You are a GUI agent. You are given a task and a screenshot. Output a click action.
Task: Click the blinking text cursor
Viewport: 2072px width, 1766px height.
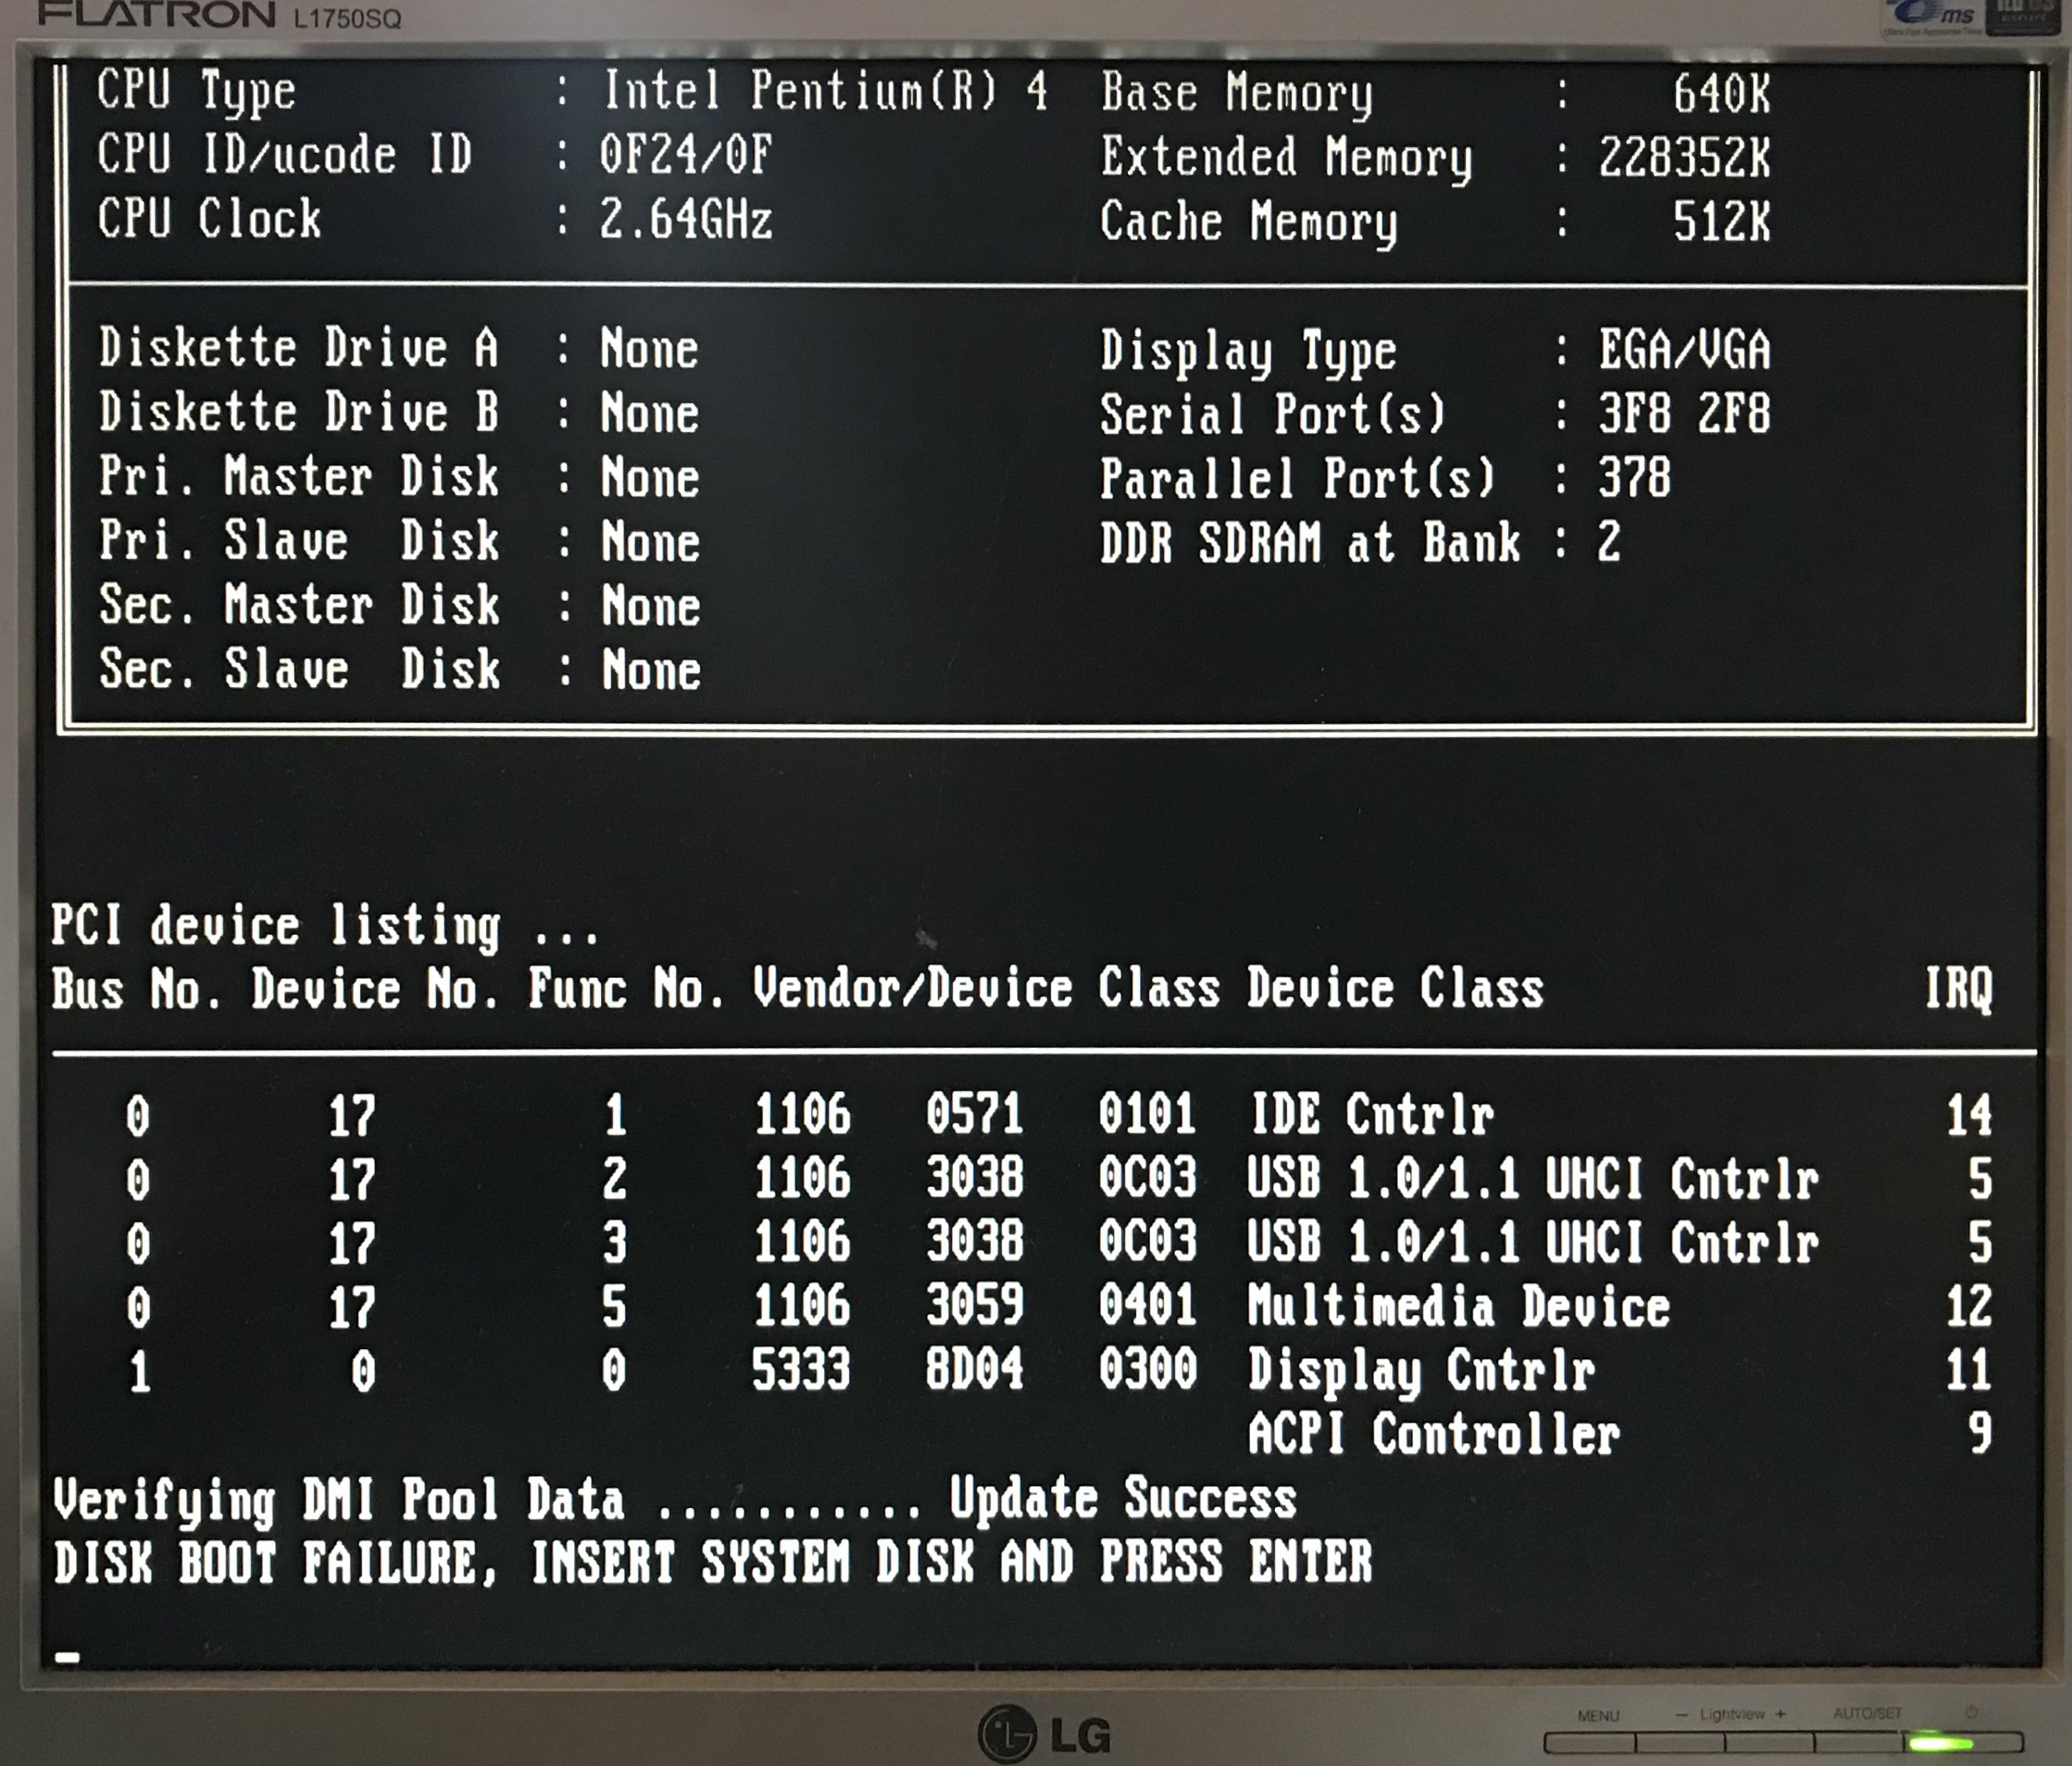(67, 1657)
